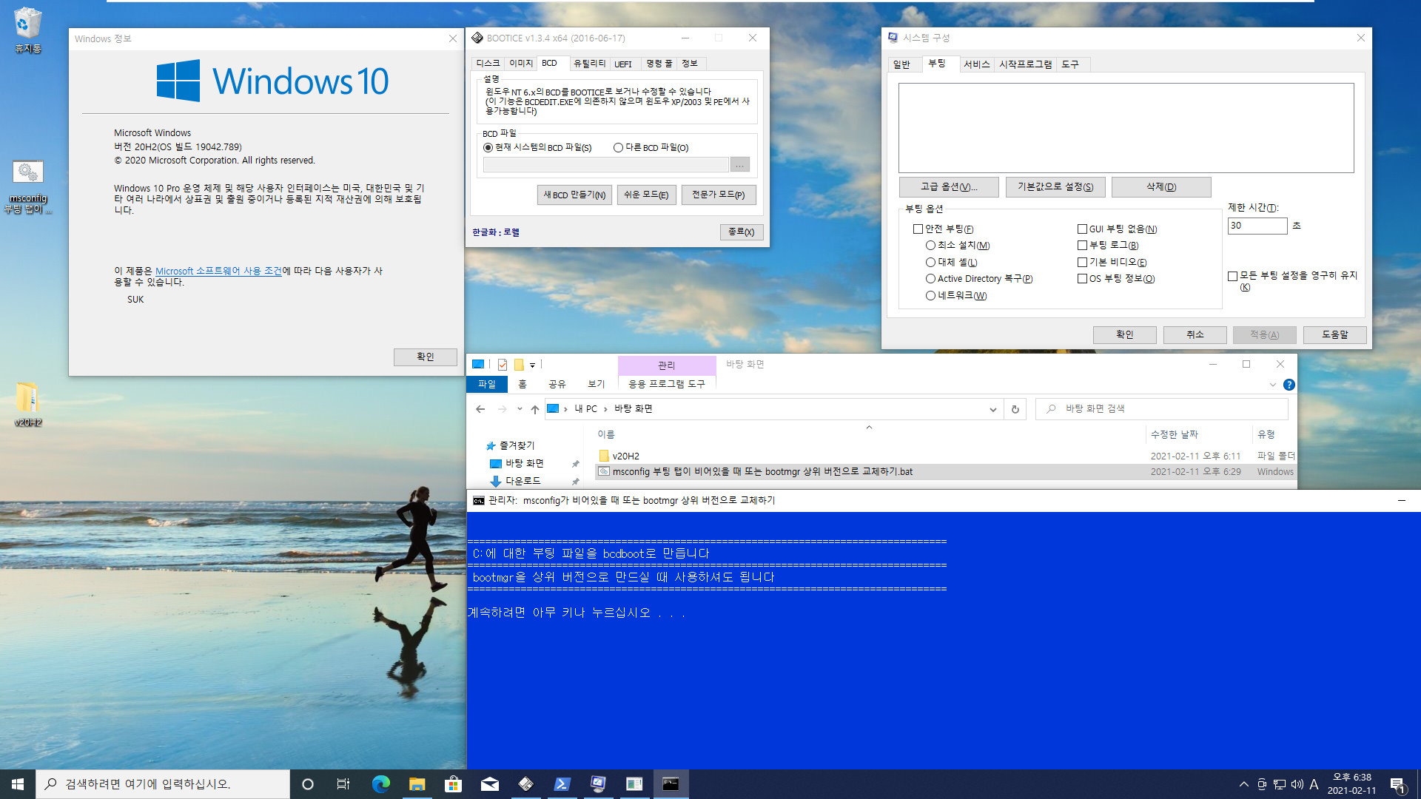
Task: Click the network icon in system tray
Action: tap(1279, 784)
